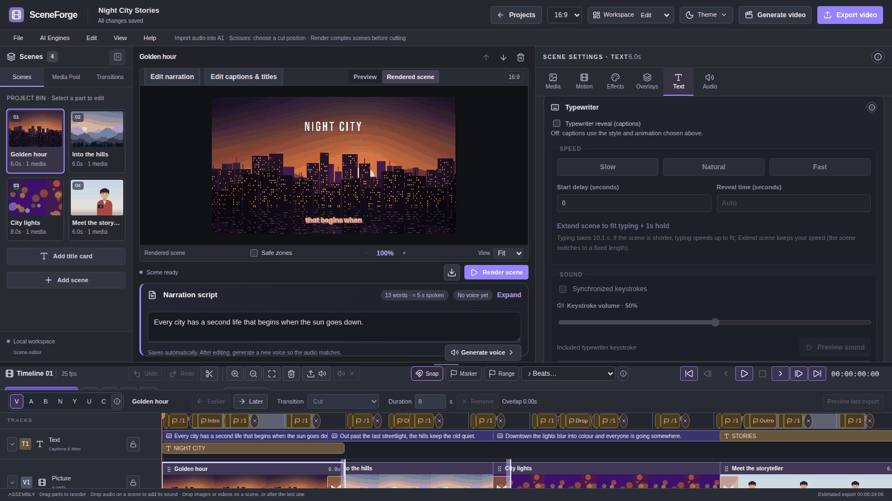
Task: Select the Fast typing speed
Action: (820, 167)
